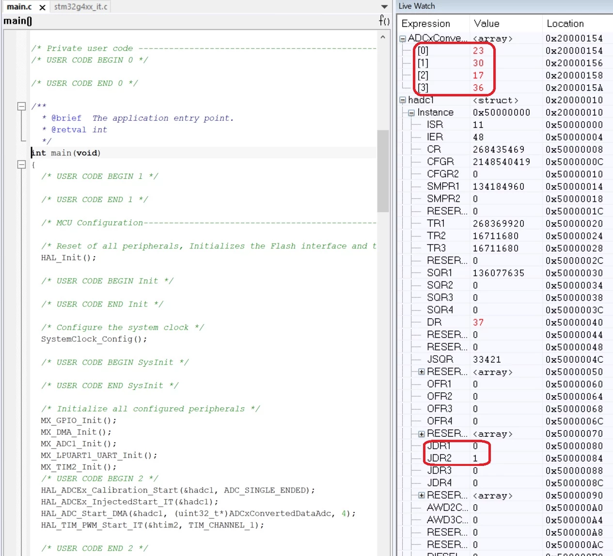Click the location 0x20000154 of ADCxConve...
The image size is (613, 556).
pos(574,39)
